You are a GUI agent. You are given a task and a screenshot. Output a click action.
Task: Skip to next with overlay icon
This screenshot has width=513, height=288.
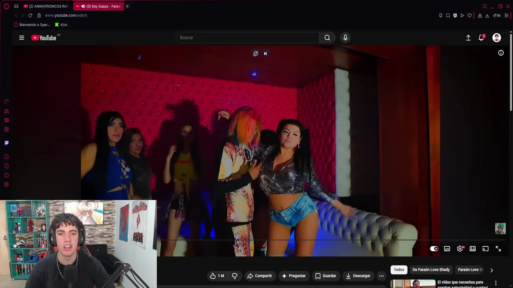click(x=265, y=54)
